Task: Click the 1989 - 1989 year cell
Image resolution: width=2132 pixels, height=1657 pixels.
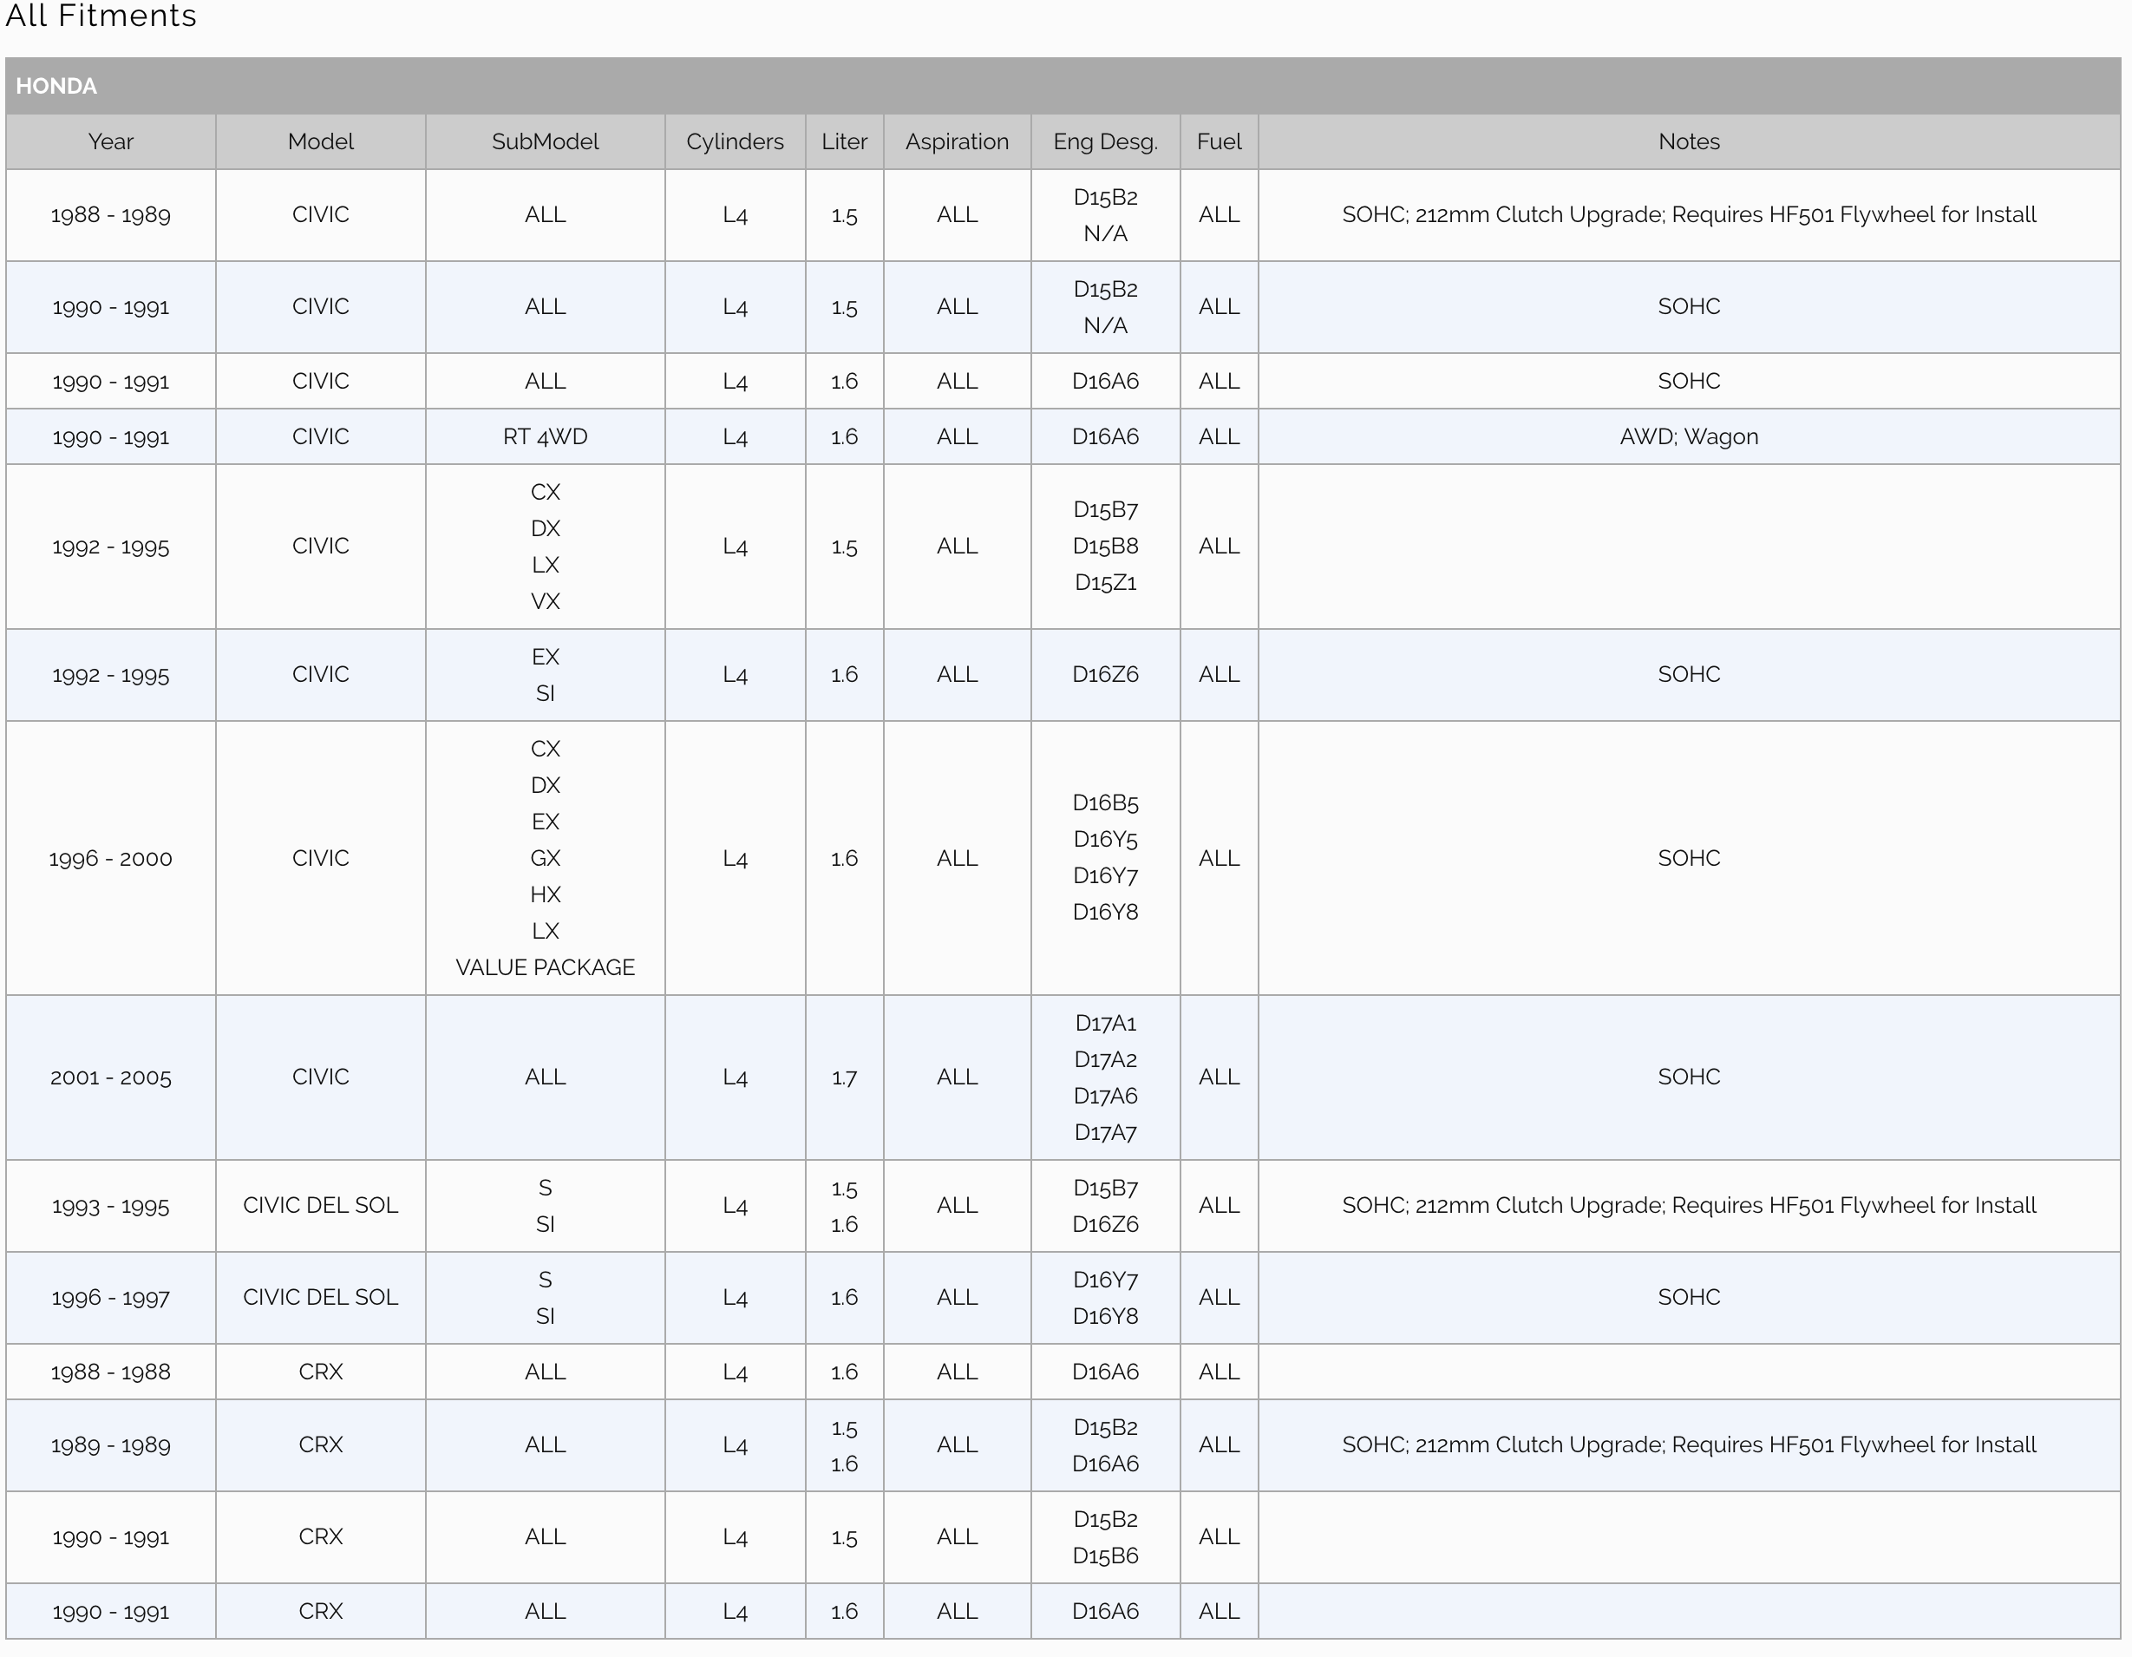Action: click(111, 1445)
